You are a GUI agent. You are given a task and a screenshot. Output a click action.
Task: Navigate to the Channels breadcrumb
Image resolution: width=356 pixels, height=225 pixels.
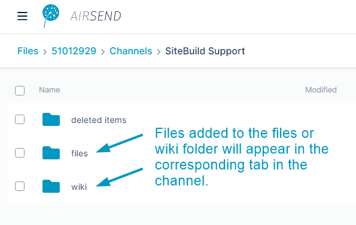click(131, 51)
